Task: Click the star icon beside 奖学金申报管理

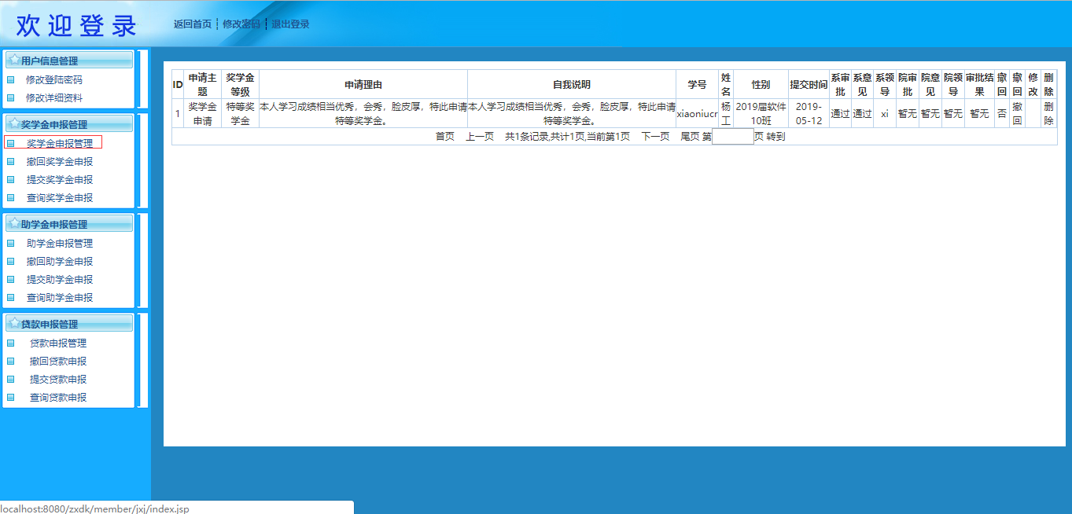Action: tap(14, 123)
